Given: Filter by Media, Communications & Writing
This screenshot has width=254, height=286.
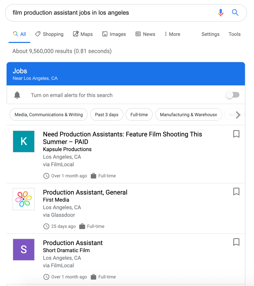Looking at the screenshot, I should (x=49, y=114).
